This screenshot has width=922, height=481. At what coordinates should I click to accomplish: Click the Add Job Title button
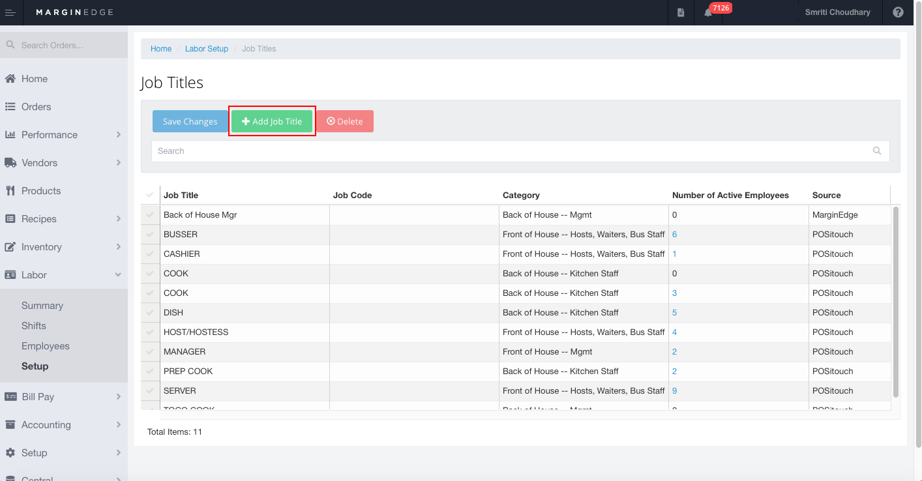pos(272,121)
